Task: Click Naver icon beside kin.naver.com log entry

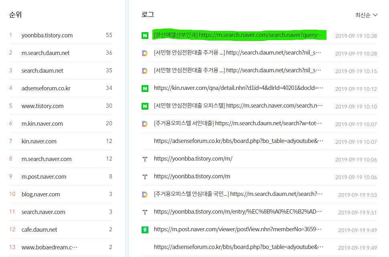Action: coord(145,88)
